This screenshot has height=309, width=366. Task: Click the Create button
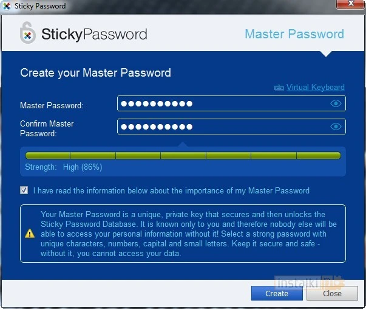point(277,293)
